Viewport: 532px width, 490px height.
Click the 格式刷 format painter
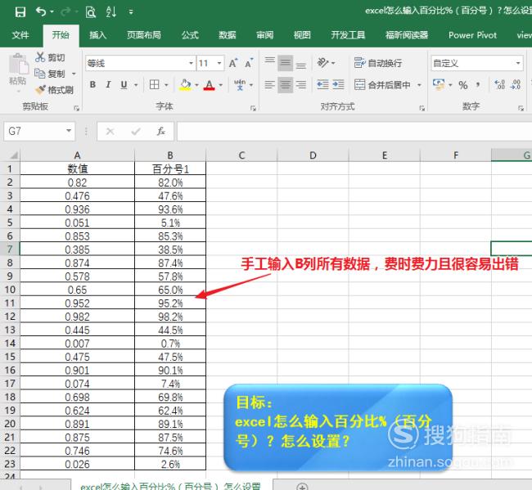[54, 90]
